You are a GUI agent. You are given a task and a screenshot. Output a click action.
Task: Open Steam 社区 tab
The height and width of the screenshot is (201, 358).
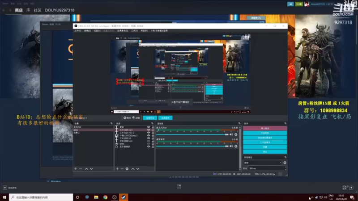[x=38, y=10]
